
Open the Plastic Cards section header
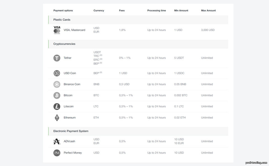(138, 20)
